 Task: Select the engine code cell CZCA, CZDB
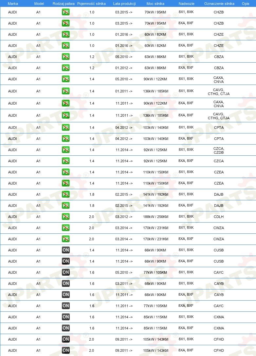click(x=219, y=150)
